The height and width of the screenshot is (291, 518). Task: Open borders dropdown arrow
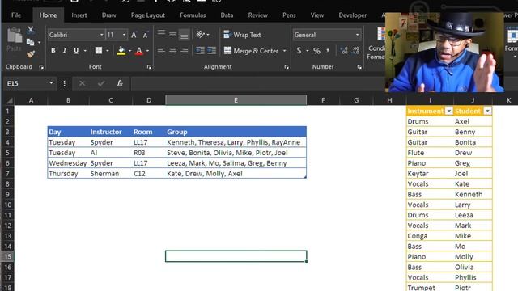[x=108, y=51]
